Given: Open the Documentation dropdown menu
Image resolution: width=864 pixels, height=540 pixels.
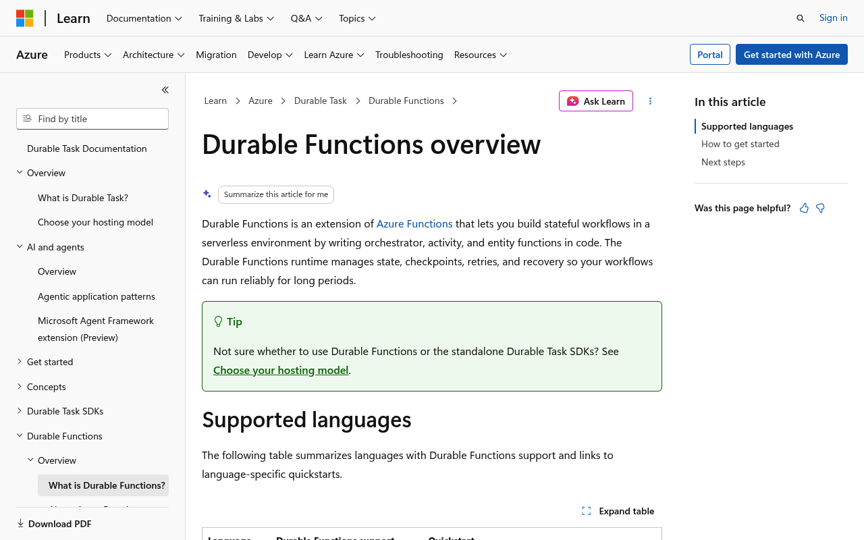Looking at the screenshot, I should [x=144, y=18].
